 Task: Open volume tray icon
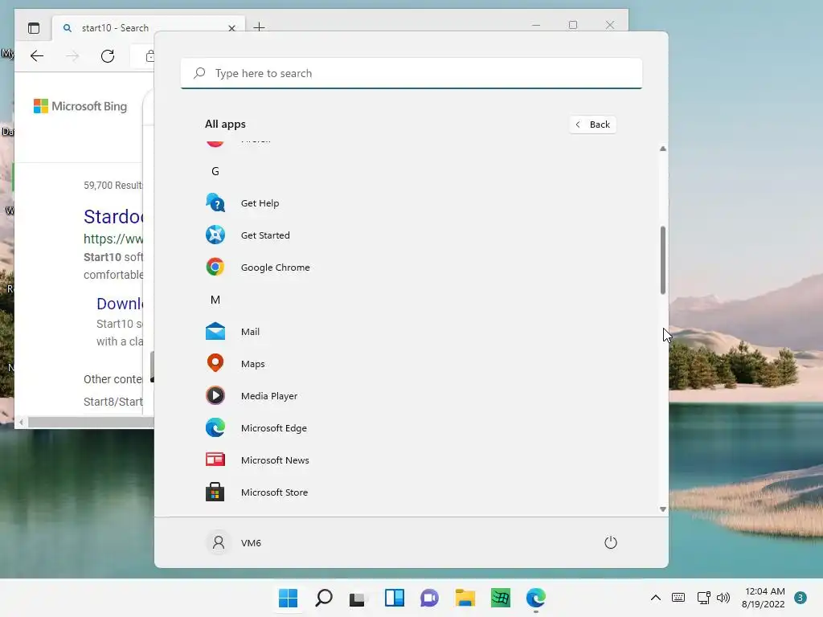pos(723,598)
